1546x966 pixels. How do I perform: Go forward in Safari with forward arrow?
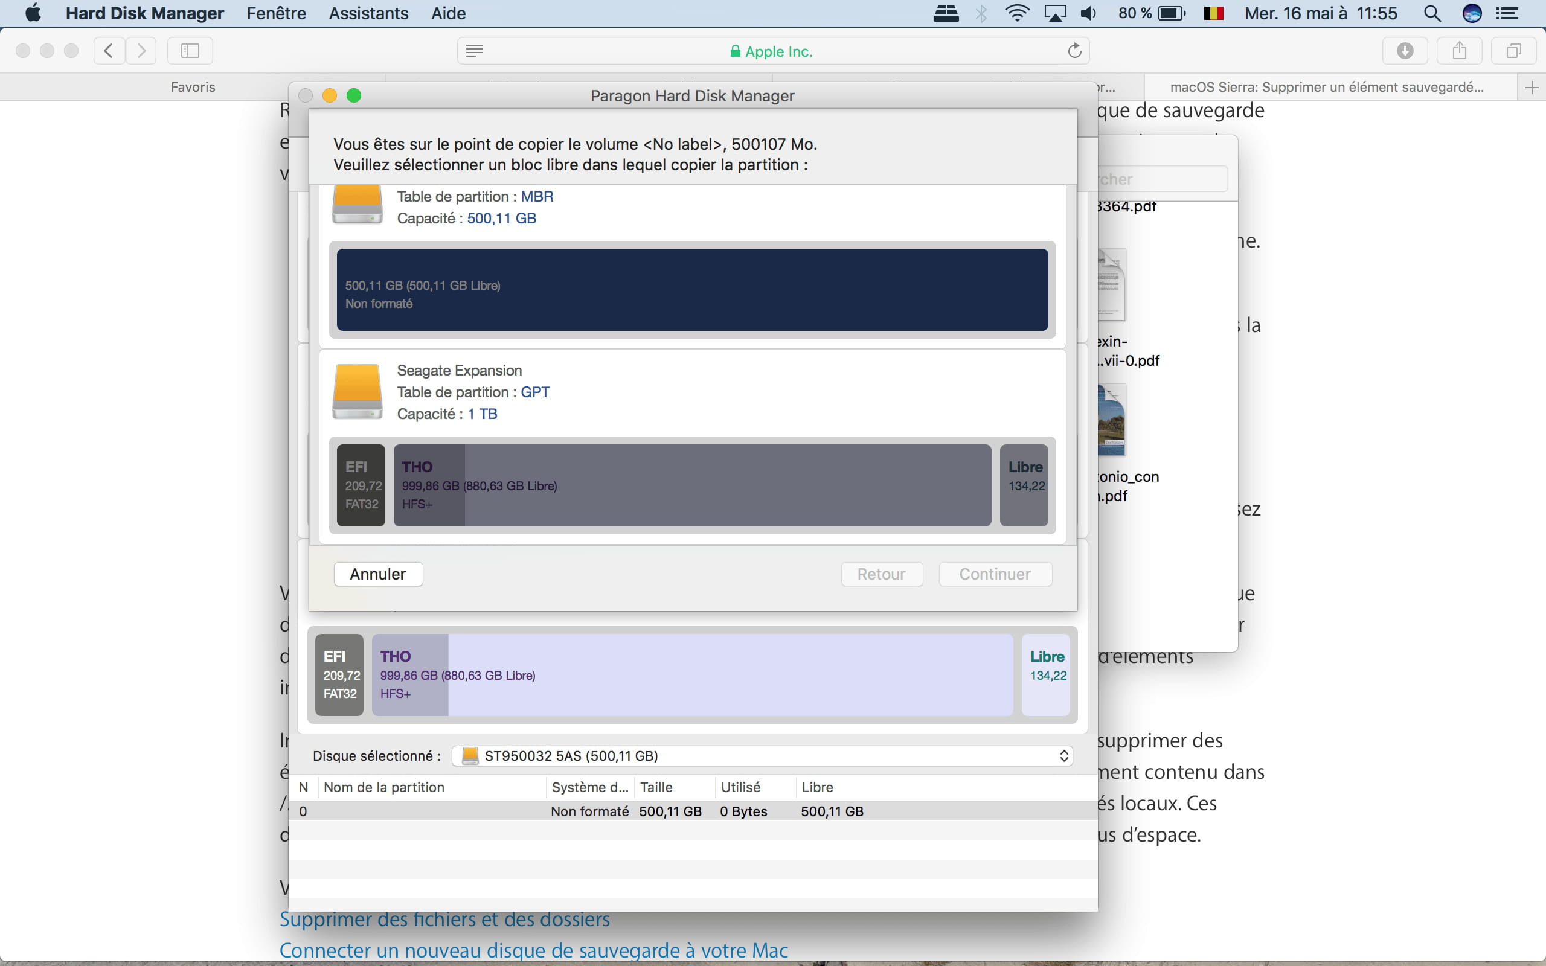141,51
